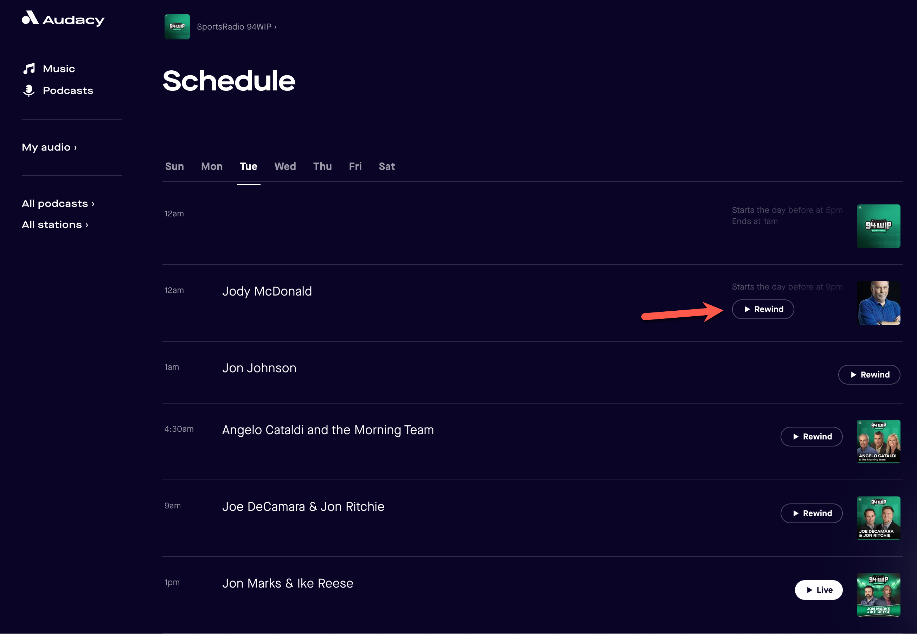This screenshot has width=917, height=634.
Task: Rewind the Jon Johnson show
Action: [x=869, y=374]
